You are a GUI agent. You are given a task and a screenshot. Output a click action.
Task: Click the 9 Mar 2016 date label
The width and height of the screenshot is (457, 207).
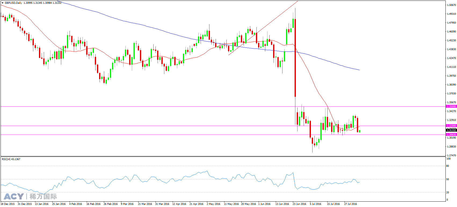point(127,204)
